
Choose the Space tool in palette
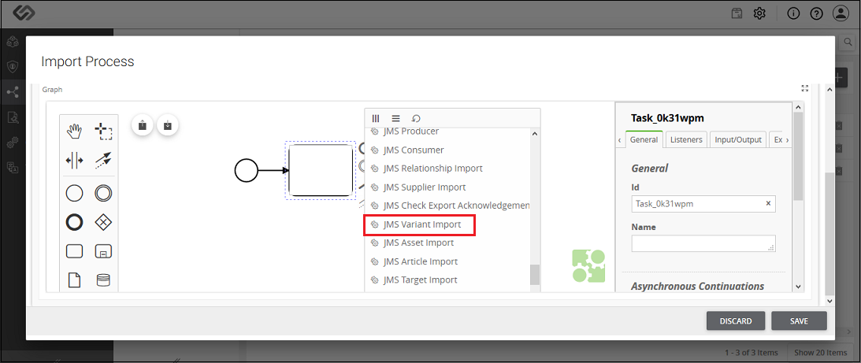74,161
